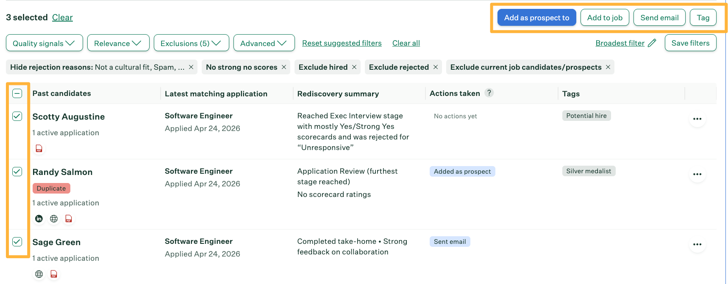Click Reset suggested filters link
Image resolution: width=728 pixels, height=284 pixels.
click(x=342, y=43)
